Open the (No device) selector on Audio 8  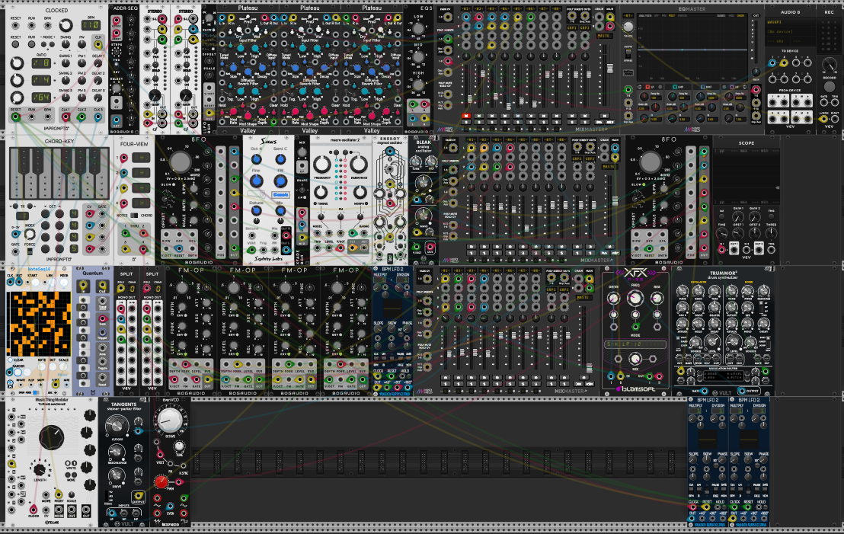(789, 31)
